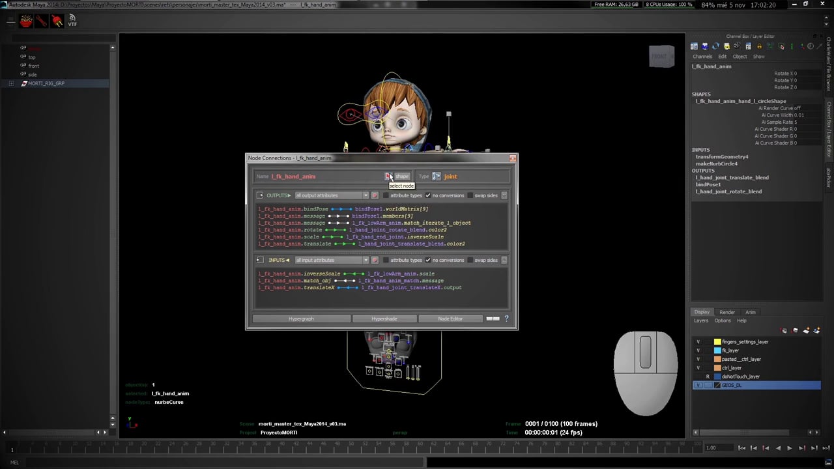Go to start of playback range

[741, 448]
